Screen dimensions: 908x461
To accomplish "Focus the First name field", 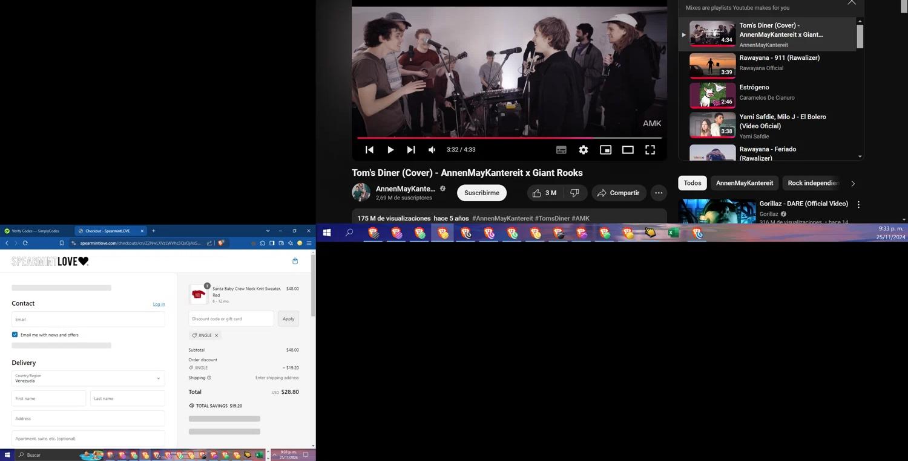I will point(48,398).
